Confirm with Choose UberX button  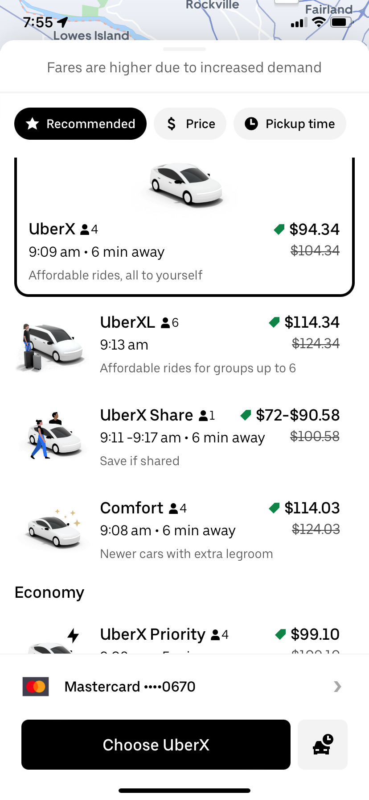[156, 745]
